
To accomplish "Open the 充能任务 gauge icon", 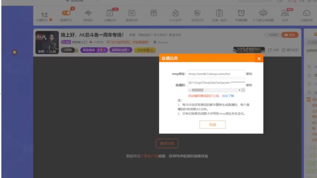I will click(307, 13).
